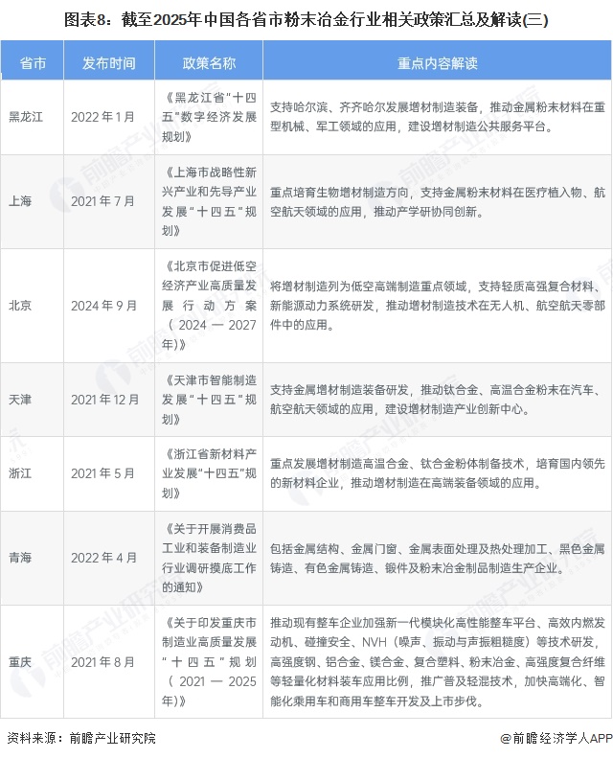Viewport: 613px width, 758px height.
Task: Click the @前瞻经济学人APP credit
Action: [x=556, y=738]
